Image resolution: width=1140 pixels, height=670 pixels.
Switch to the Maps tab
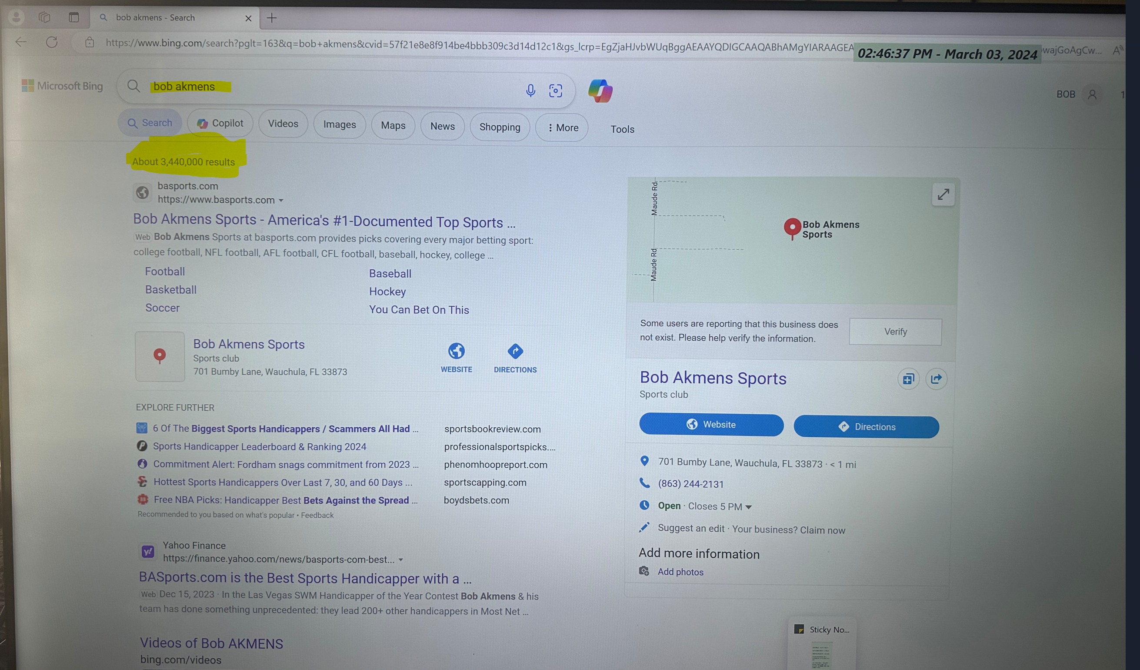[393, 125]
